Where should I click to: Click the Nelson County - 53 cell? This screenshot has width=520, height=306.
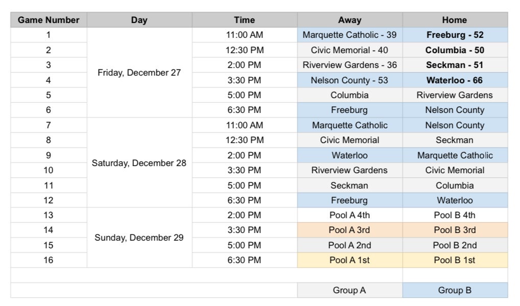[349, 80]
